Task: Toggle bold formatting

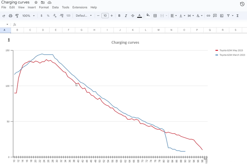Action: [119, 16]
